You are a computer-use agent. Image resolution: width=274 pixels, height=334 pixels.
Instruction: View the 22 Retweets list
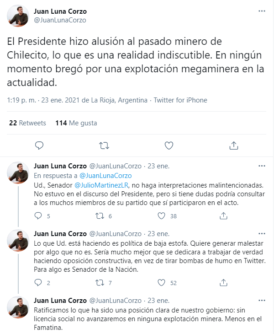coord(27,123)
